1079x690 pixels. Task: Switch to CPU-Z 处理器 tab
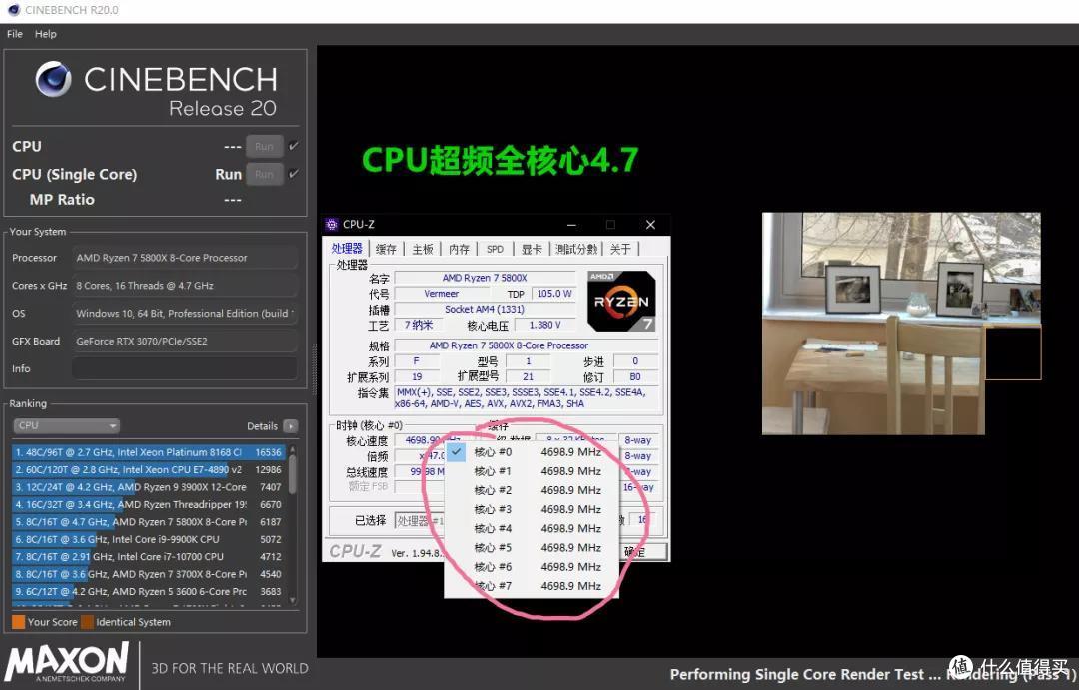pyautogui.click(x=346, y=249)
